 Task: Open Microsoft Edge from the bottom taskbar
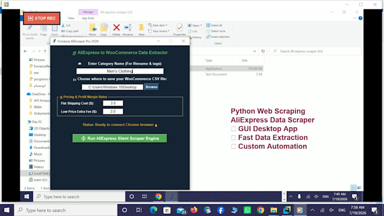154,210
